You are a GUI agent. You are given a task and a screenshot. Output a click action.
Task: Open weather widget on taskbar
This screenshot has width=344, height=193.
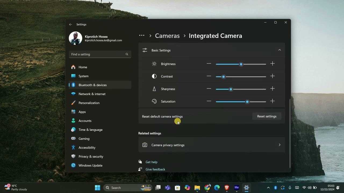coord(16,187)
